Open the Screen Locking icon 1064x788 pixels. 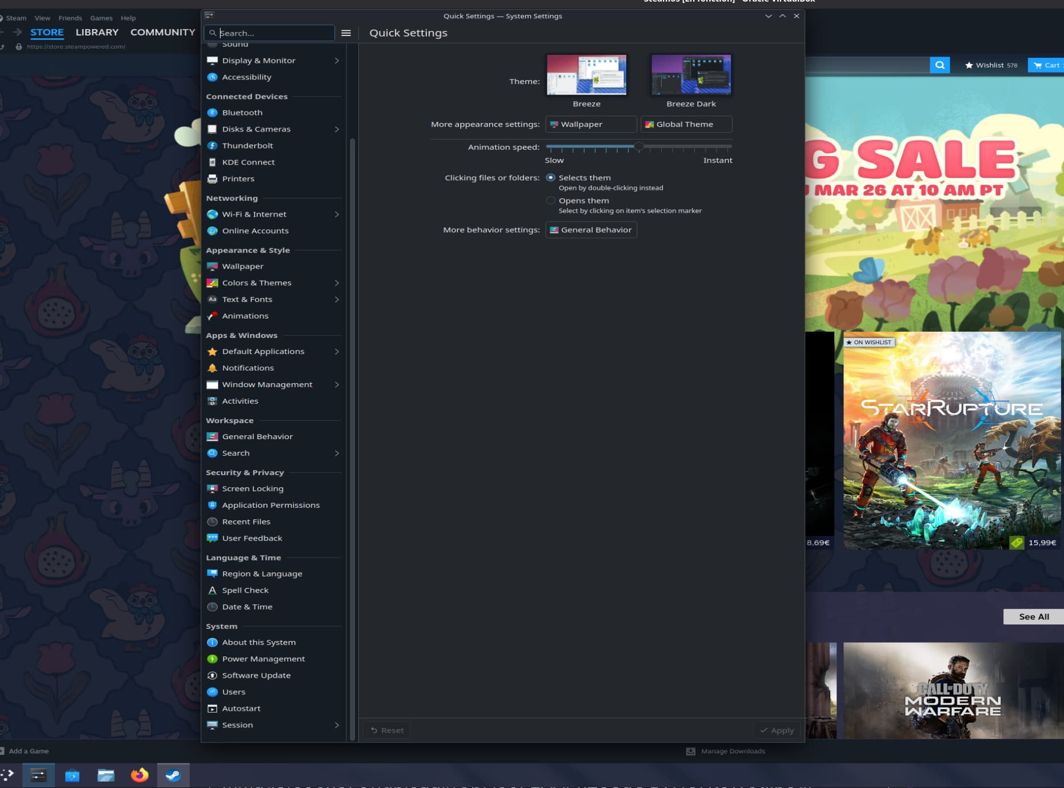click(x=212, y=489)
